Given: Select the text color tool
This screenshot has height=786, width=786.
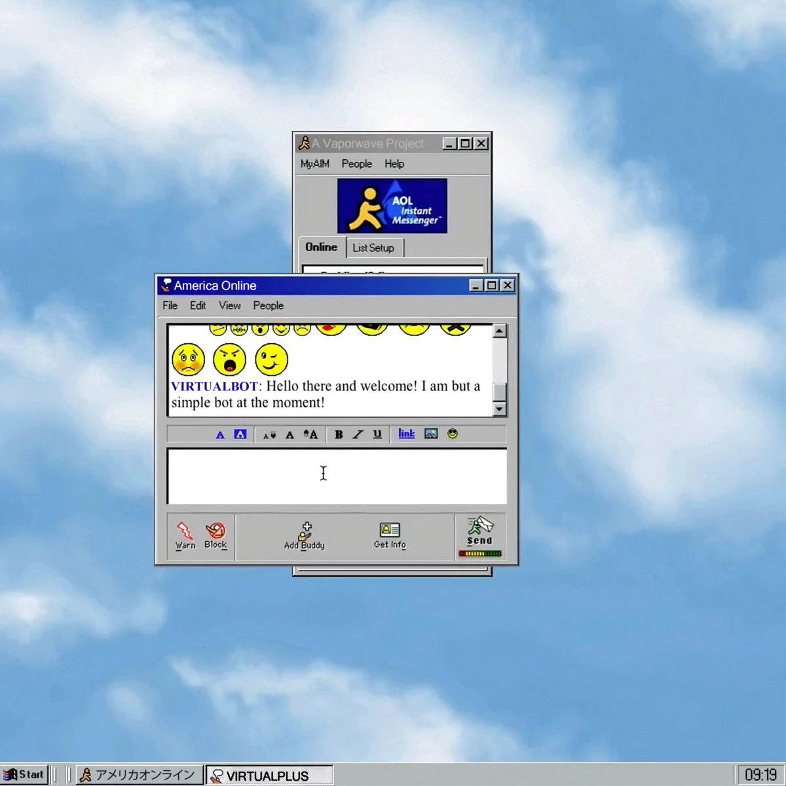Looking at the screenshot, I should click(220, 434).
